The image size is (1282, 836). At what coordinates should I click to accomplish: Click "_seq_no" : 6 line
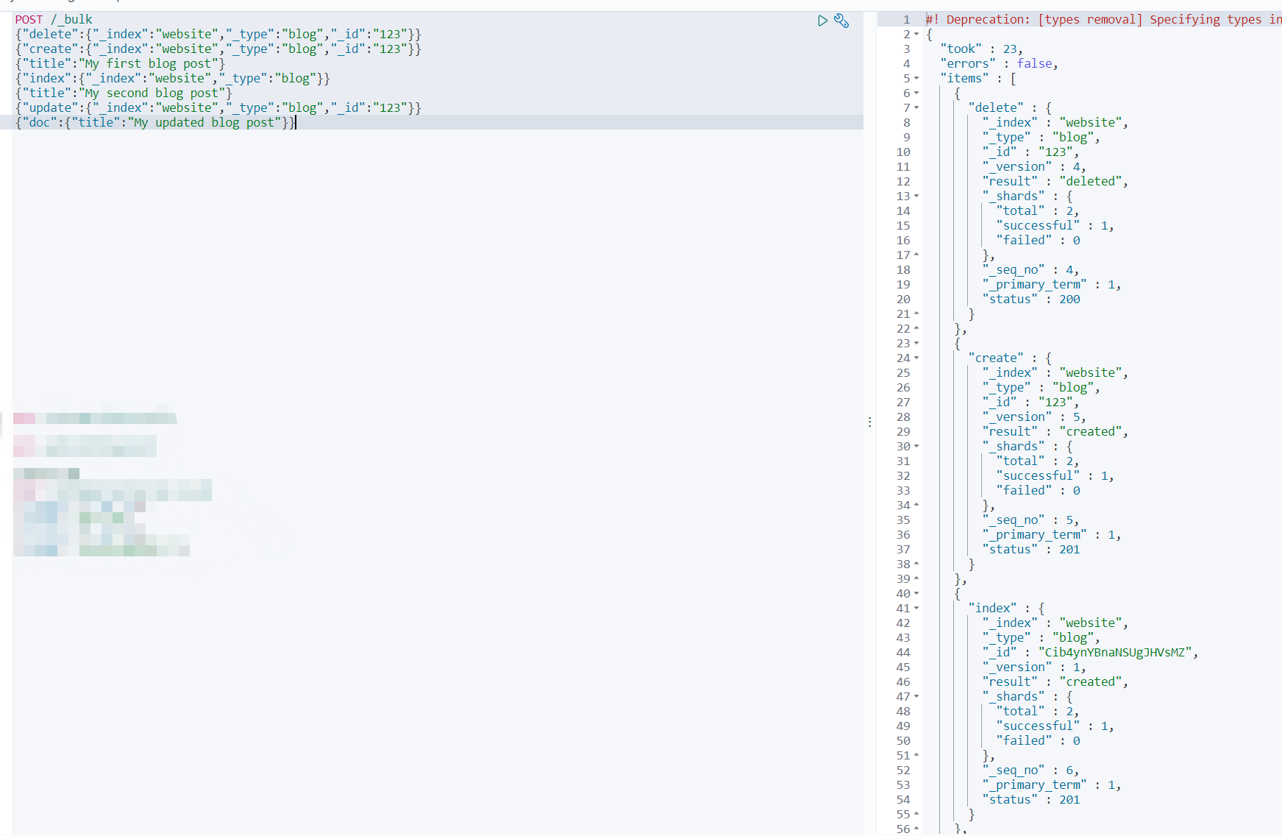(1030, 770)
